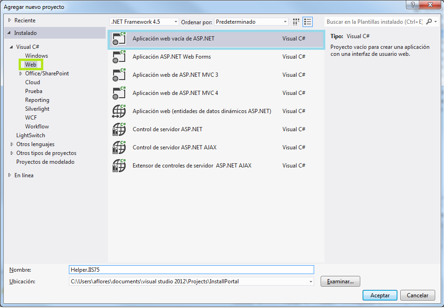
Task: Click the Nombre field containing Helper.IIS75
Action: (191, 269)
